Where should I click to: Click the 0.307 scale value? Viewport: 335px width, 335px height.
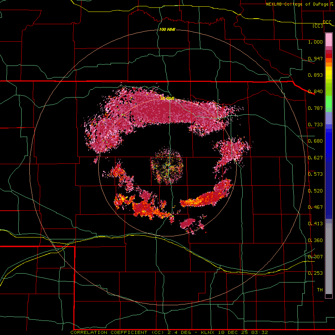(315, 256)
